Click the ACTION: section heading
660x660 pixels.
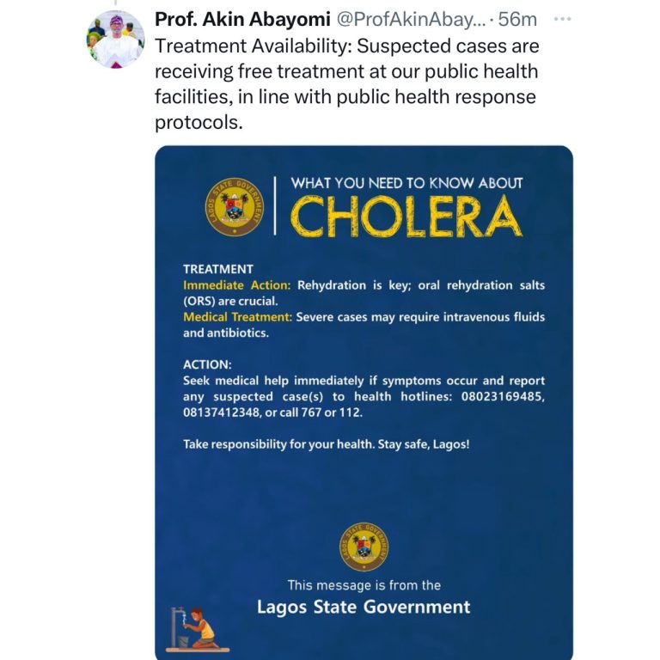coord(207,364)
